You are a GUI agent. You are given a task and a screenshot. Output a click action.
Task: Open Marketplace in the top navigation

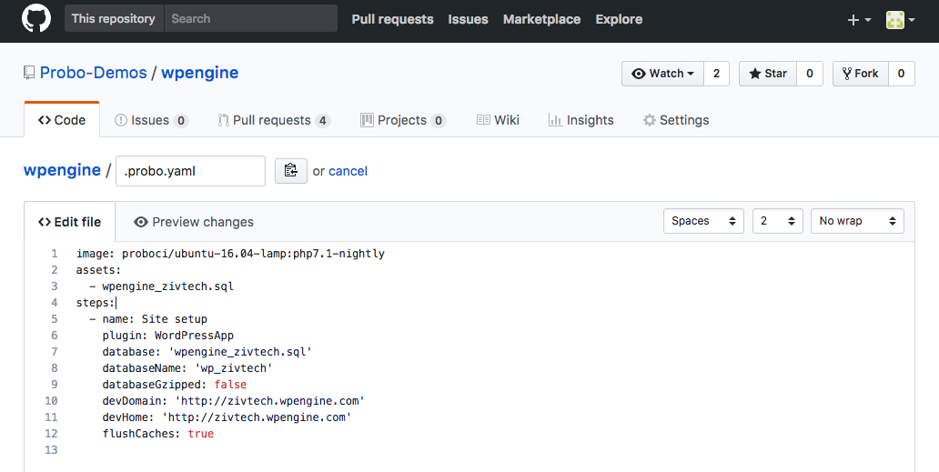coord(541,19)
